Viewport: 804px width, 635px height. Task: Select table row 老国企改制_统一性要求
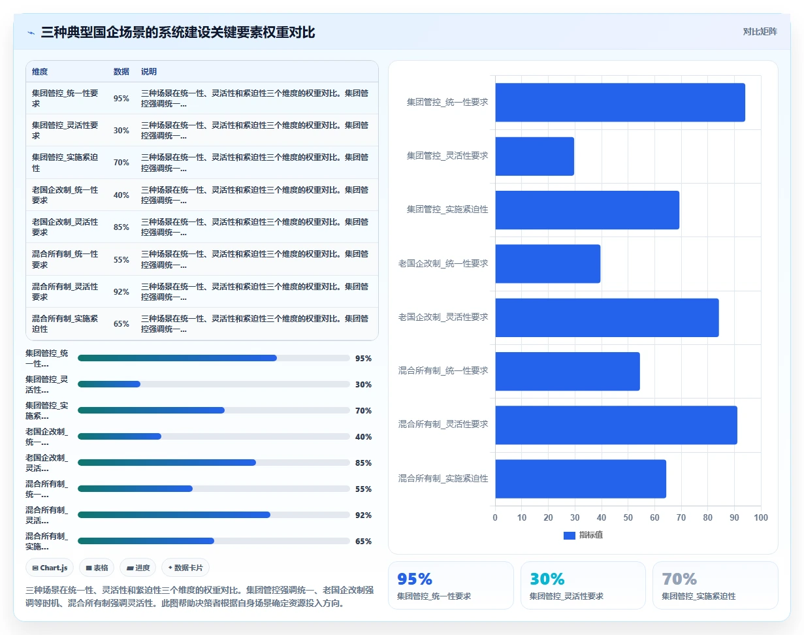click(x=202, y=195)
